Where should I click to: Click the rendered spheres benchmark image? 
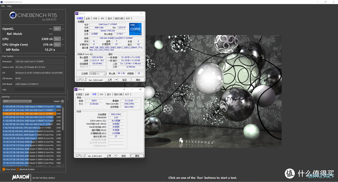(213, 91)
